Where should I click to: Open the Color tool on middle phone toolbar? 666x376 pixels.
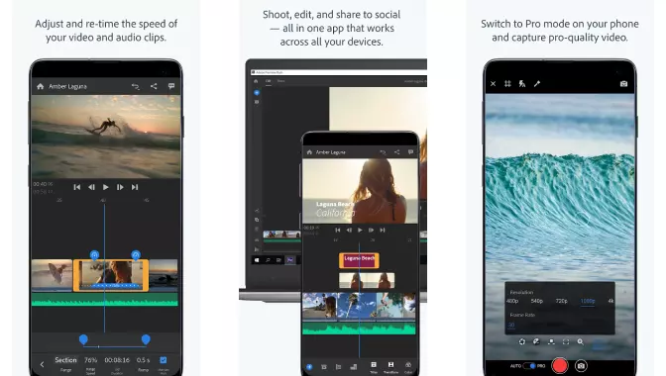tap(408, 367)
